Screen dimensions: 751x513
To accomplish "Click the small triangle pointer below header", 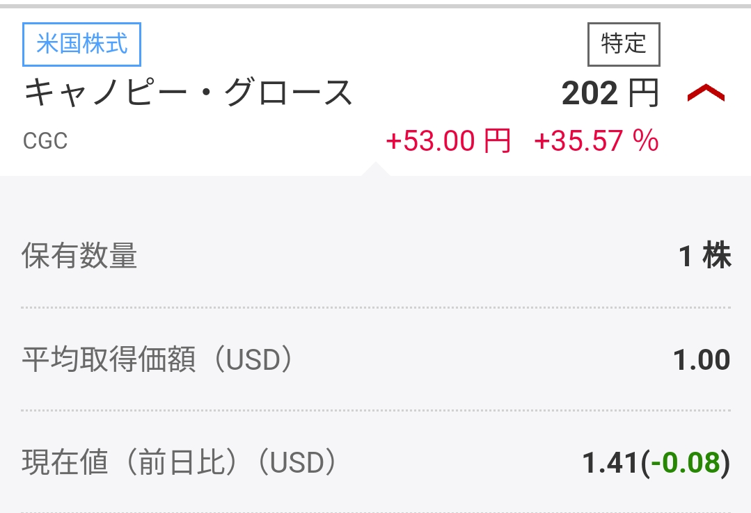I will tap(375, 169).
